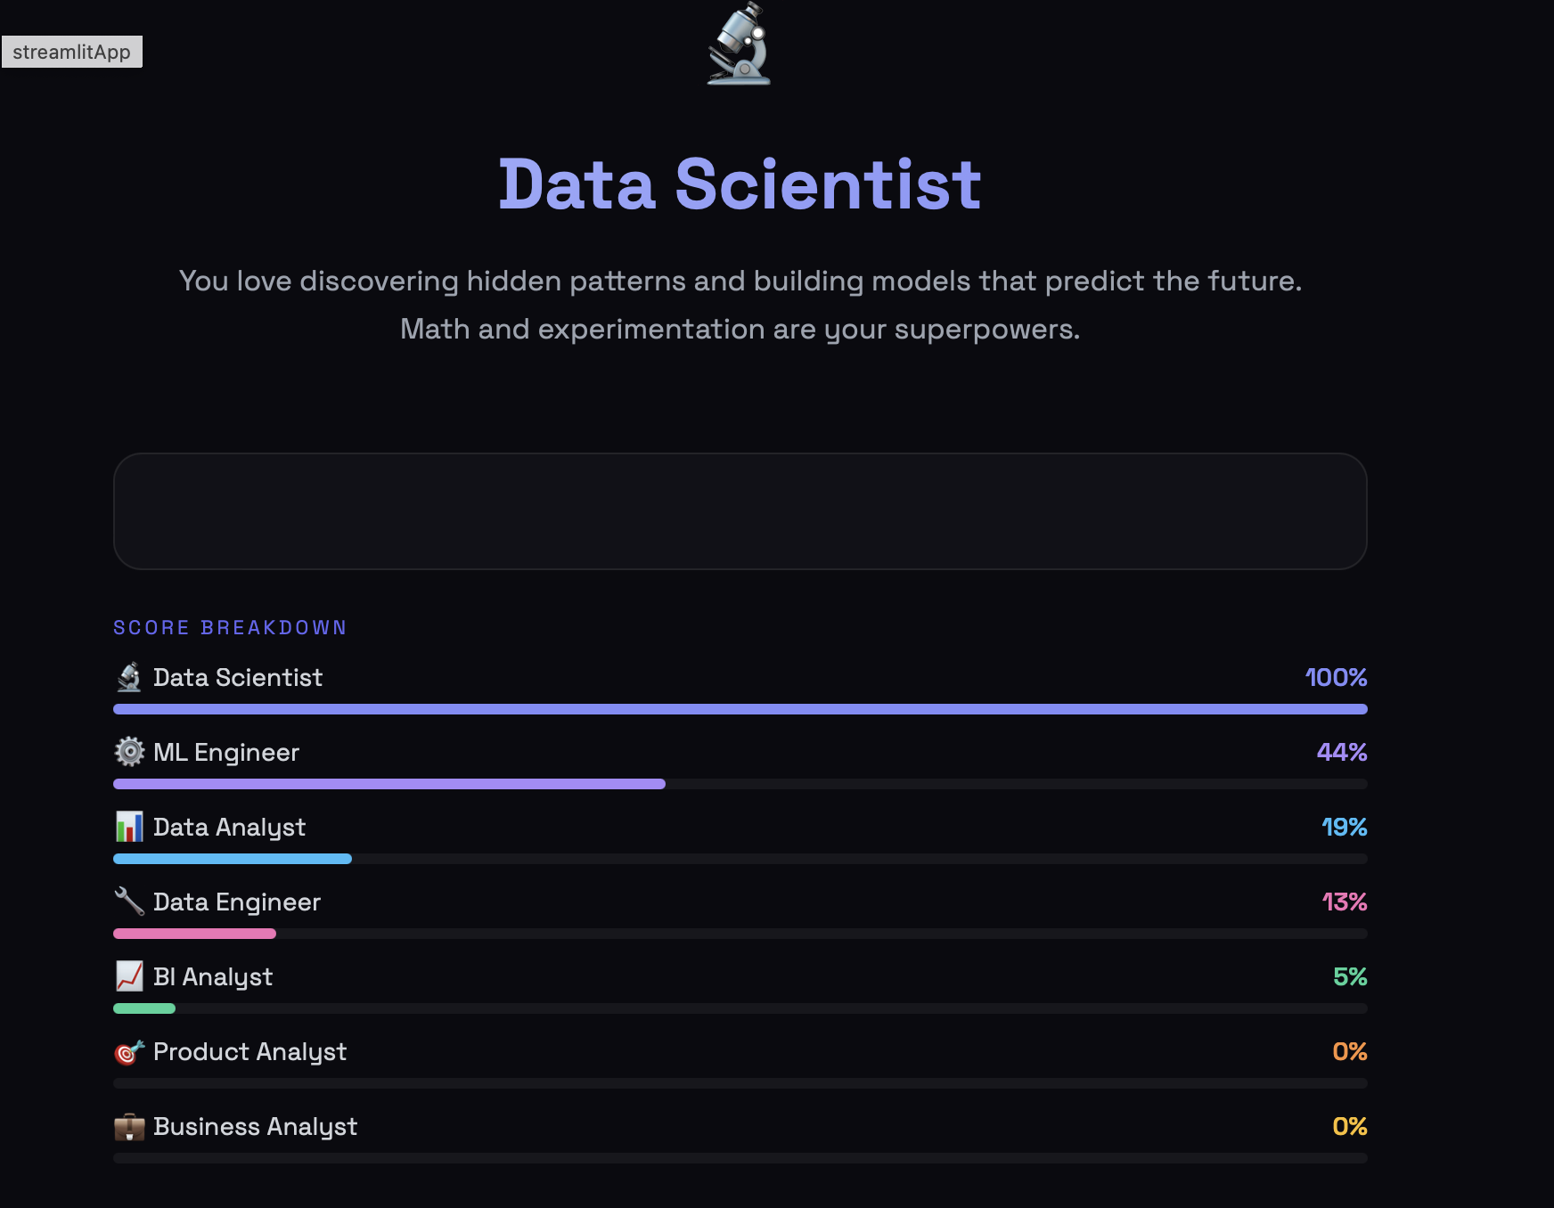The width and height of the screenshot is (1554, 1208).
Task: Click the gear icon next to ML Engineer
Action: tap(129, 752)
